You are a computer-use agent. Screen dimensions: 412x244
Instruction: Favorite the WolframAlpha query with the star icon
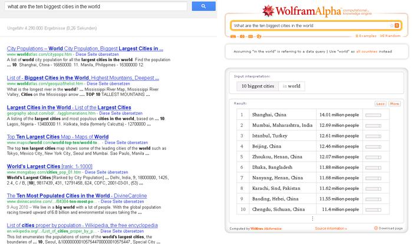pos(391,25)
